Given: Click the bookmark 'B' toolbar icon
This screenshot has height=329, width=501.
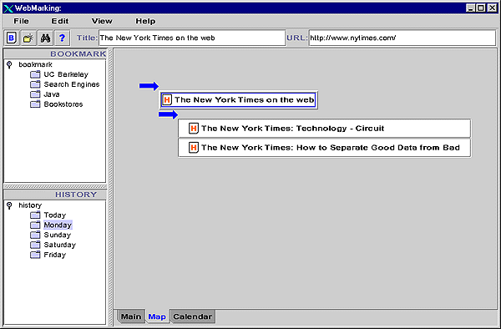Looking at the screenshot, I should [12, 38].
